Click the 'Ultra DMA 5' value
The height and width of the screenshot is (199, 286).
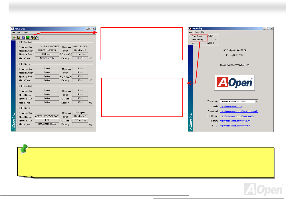80,50
